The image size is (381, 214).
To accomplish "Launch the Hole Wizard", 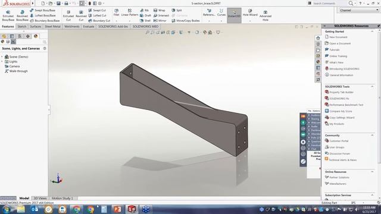I will click(x=250, y=12).
